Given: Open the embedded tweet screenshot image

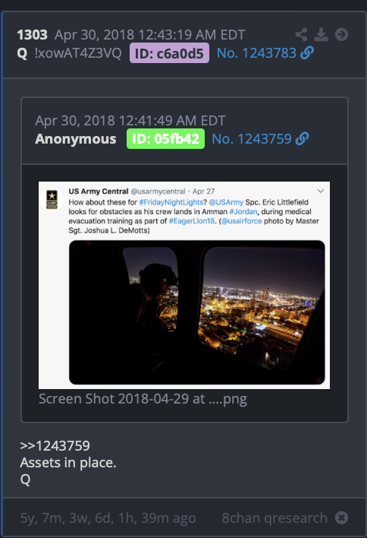Looking at the screenshot, I should coord(184,285).
